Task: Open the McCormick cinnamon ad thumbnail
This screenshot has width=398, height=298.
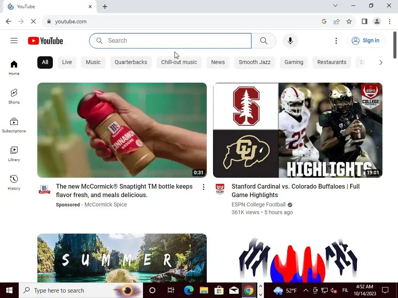Action: (x=122, y=130)
